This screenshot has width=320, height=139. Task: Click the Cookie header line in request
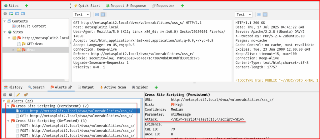[137, 58]
